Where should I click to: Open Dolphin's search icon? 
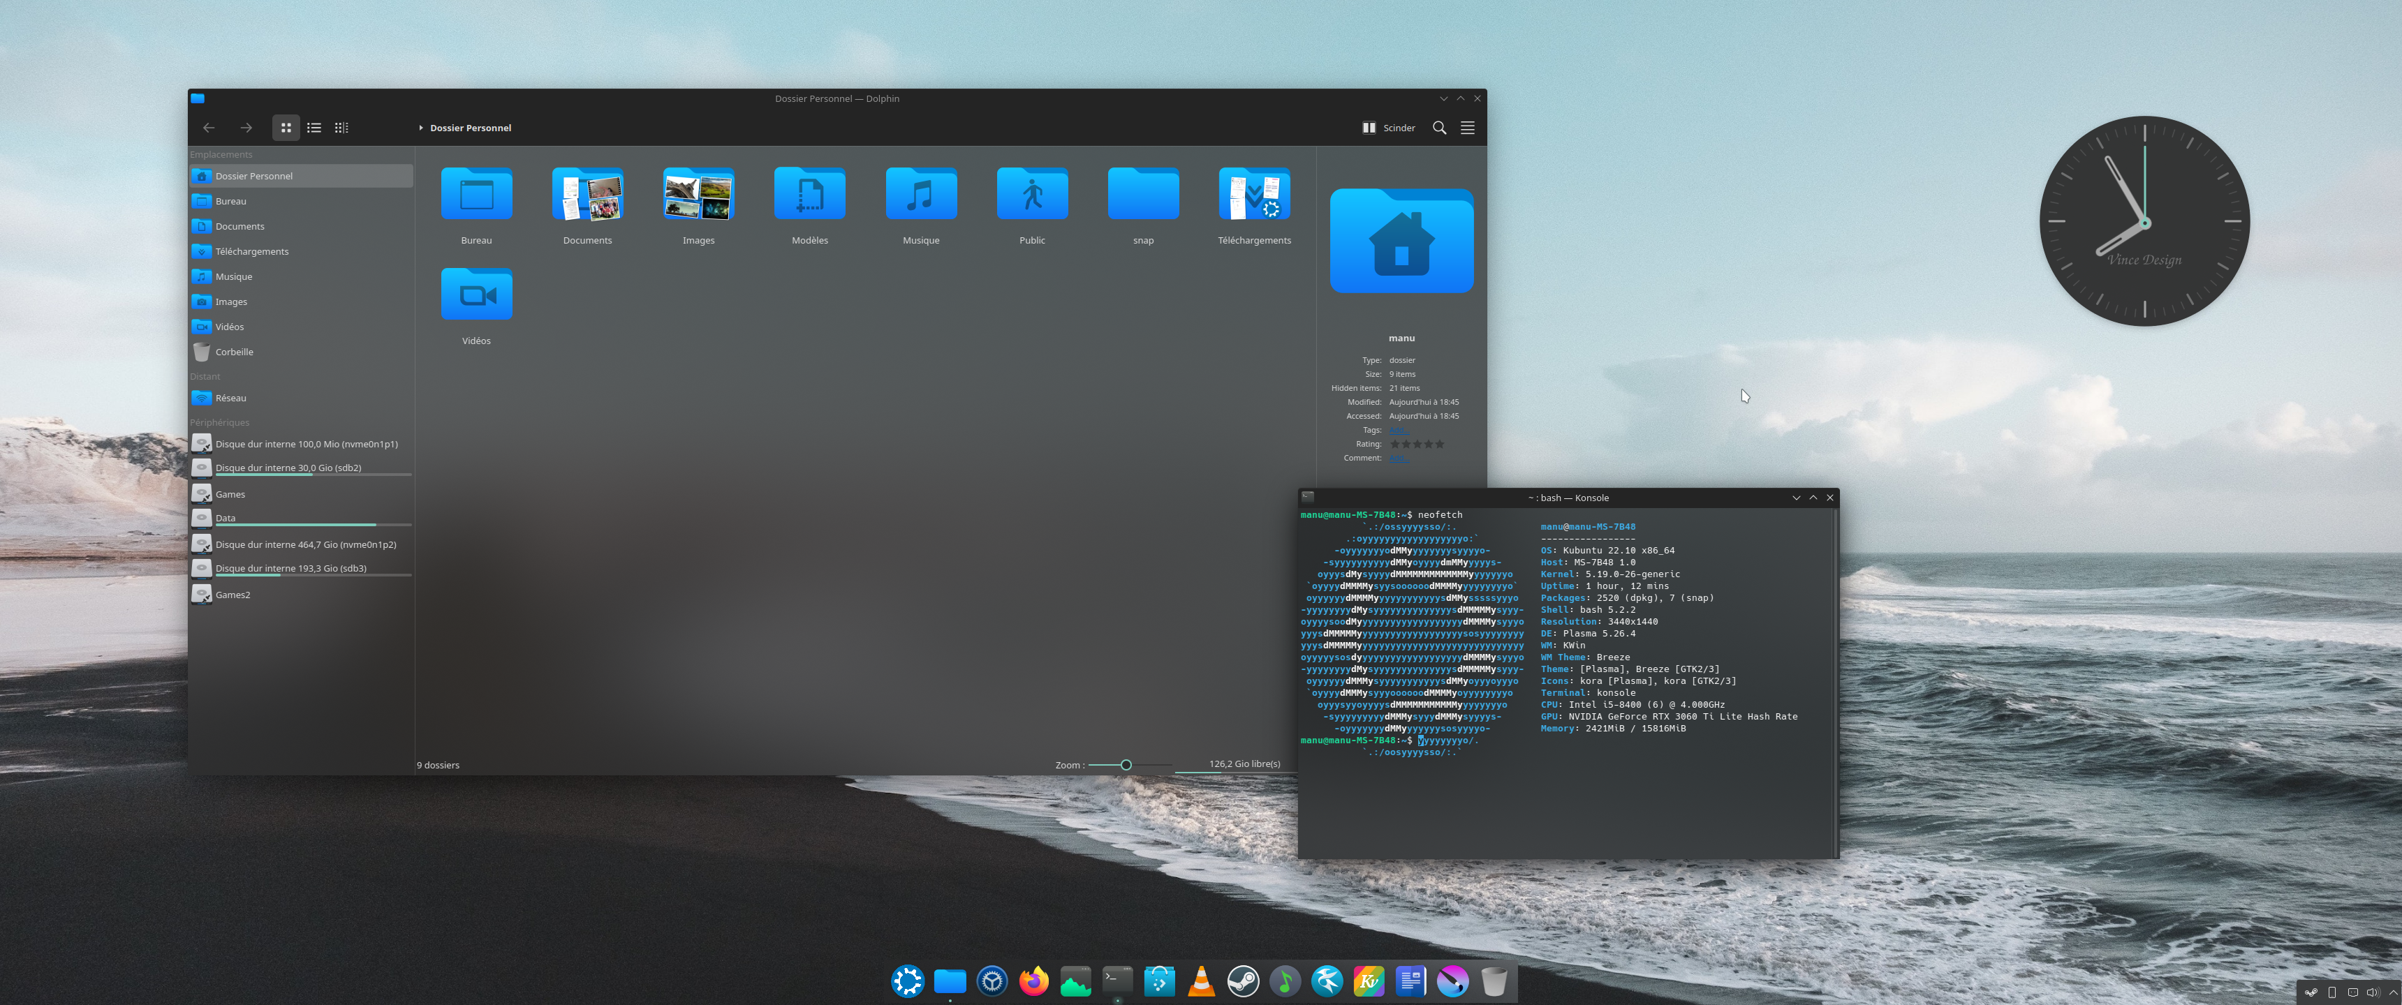[x=1439, y=128]
